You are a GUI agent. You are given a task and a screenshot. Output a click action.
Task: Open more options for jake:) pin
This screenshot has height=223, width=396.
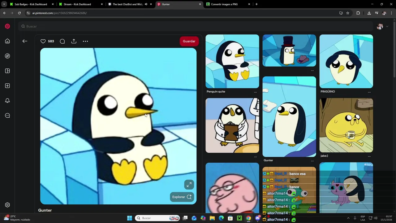pyautogui.click(x=369, y=156)
